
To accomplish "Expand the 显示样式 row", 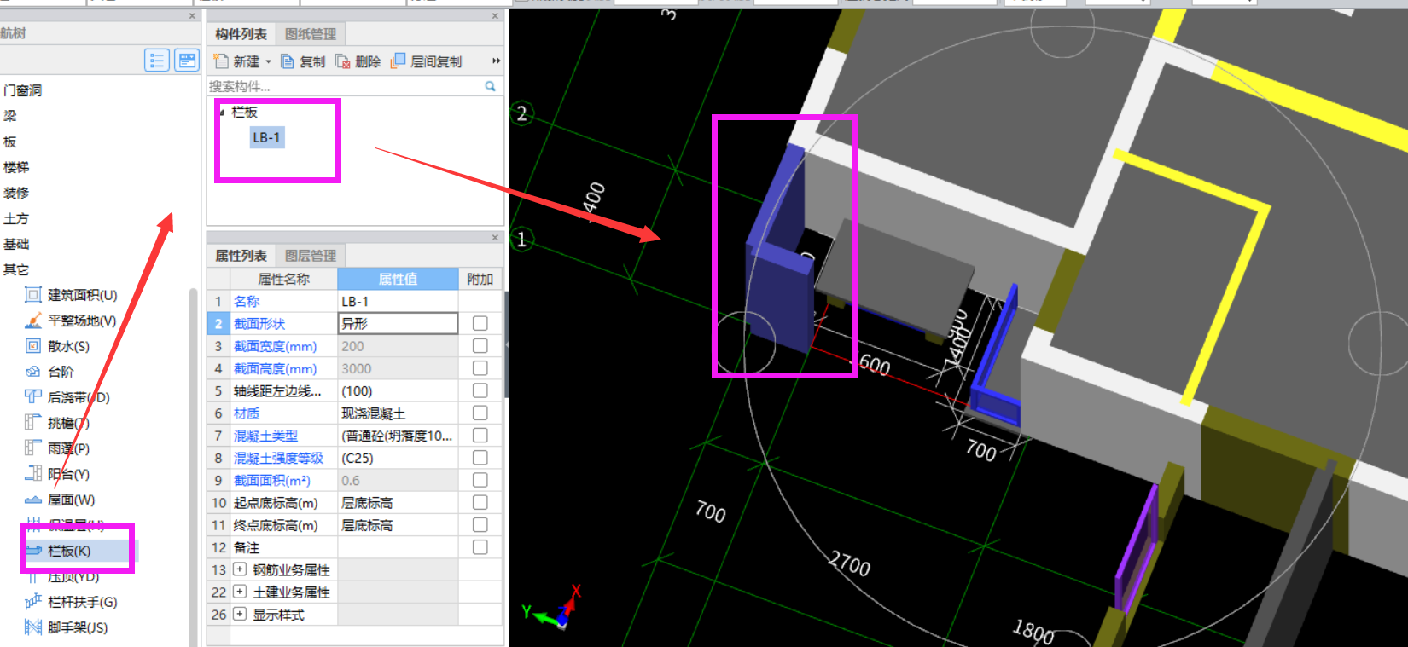I will point(240,615).
